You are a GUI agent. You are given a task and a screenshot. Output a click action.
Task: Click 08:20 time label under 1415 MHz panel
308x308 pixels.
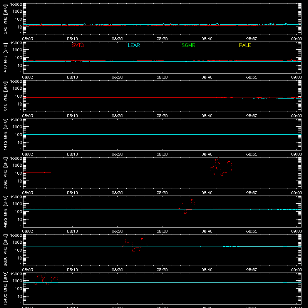tap(117, 154)
